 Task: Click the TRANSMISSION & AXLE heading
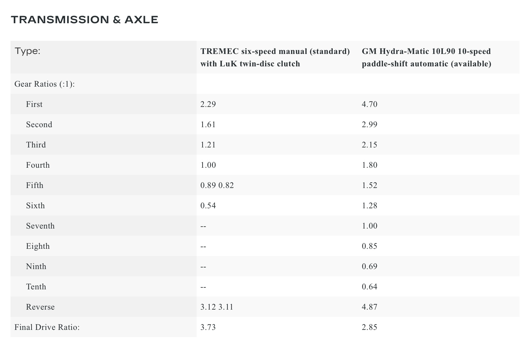(85, 20)
